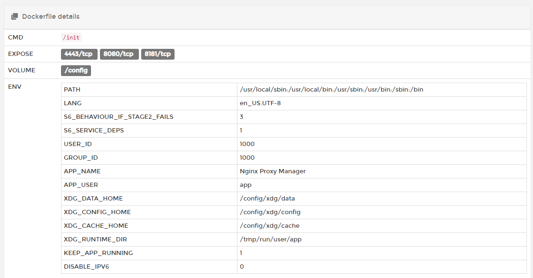The height and width of the screenshot is (278, 533).
Task: Click the EXPOSE row label
Action: [21, 54]
